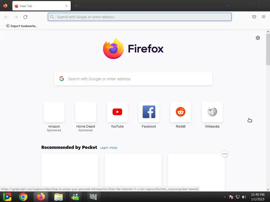Open the people messenger taskbar icon
The width and height of the screenshot is (270, 202).
pyautogui.click(x=75, y=197)
